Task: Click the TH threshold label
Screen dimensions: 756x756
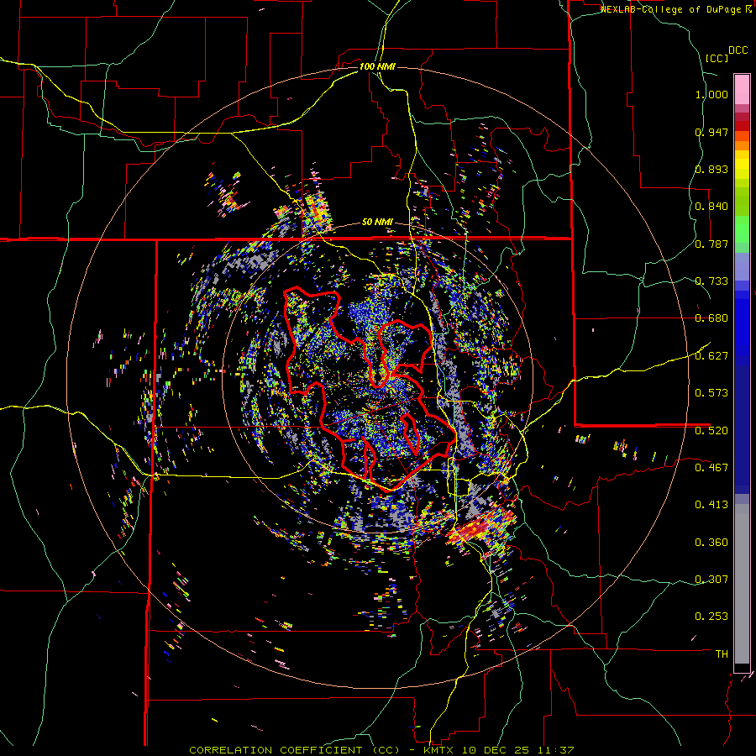Action: (722, 654)
